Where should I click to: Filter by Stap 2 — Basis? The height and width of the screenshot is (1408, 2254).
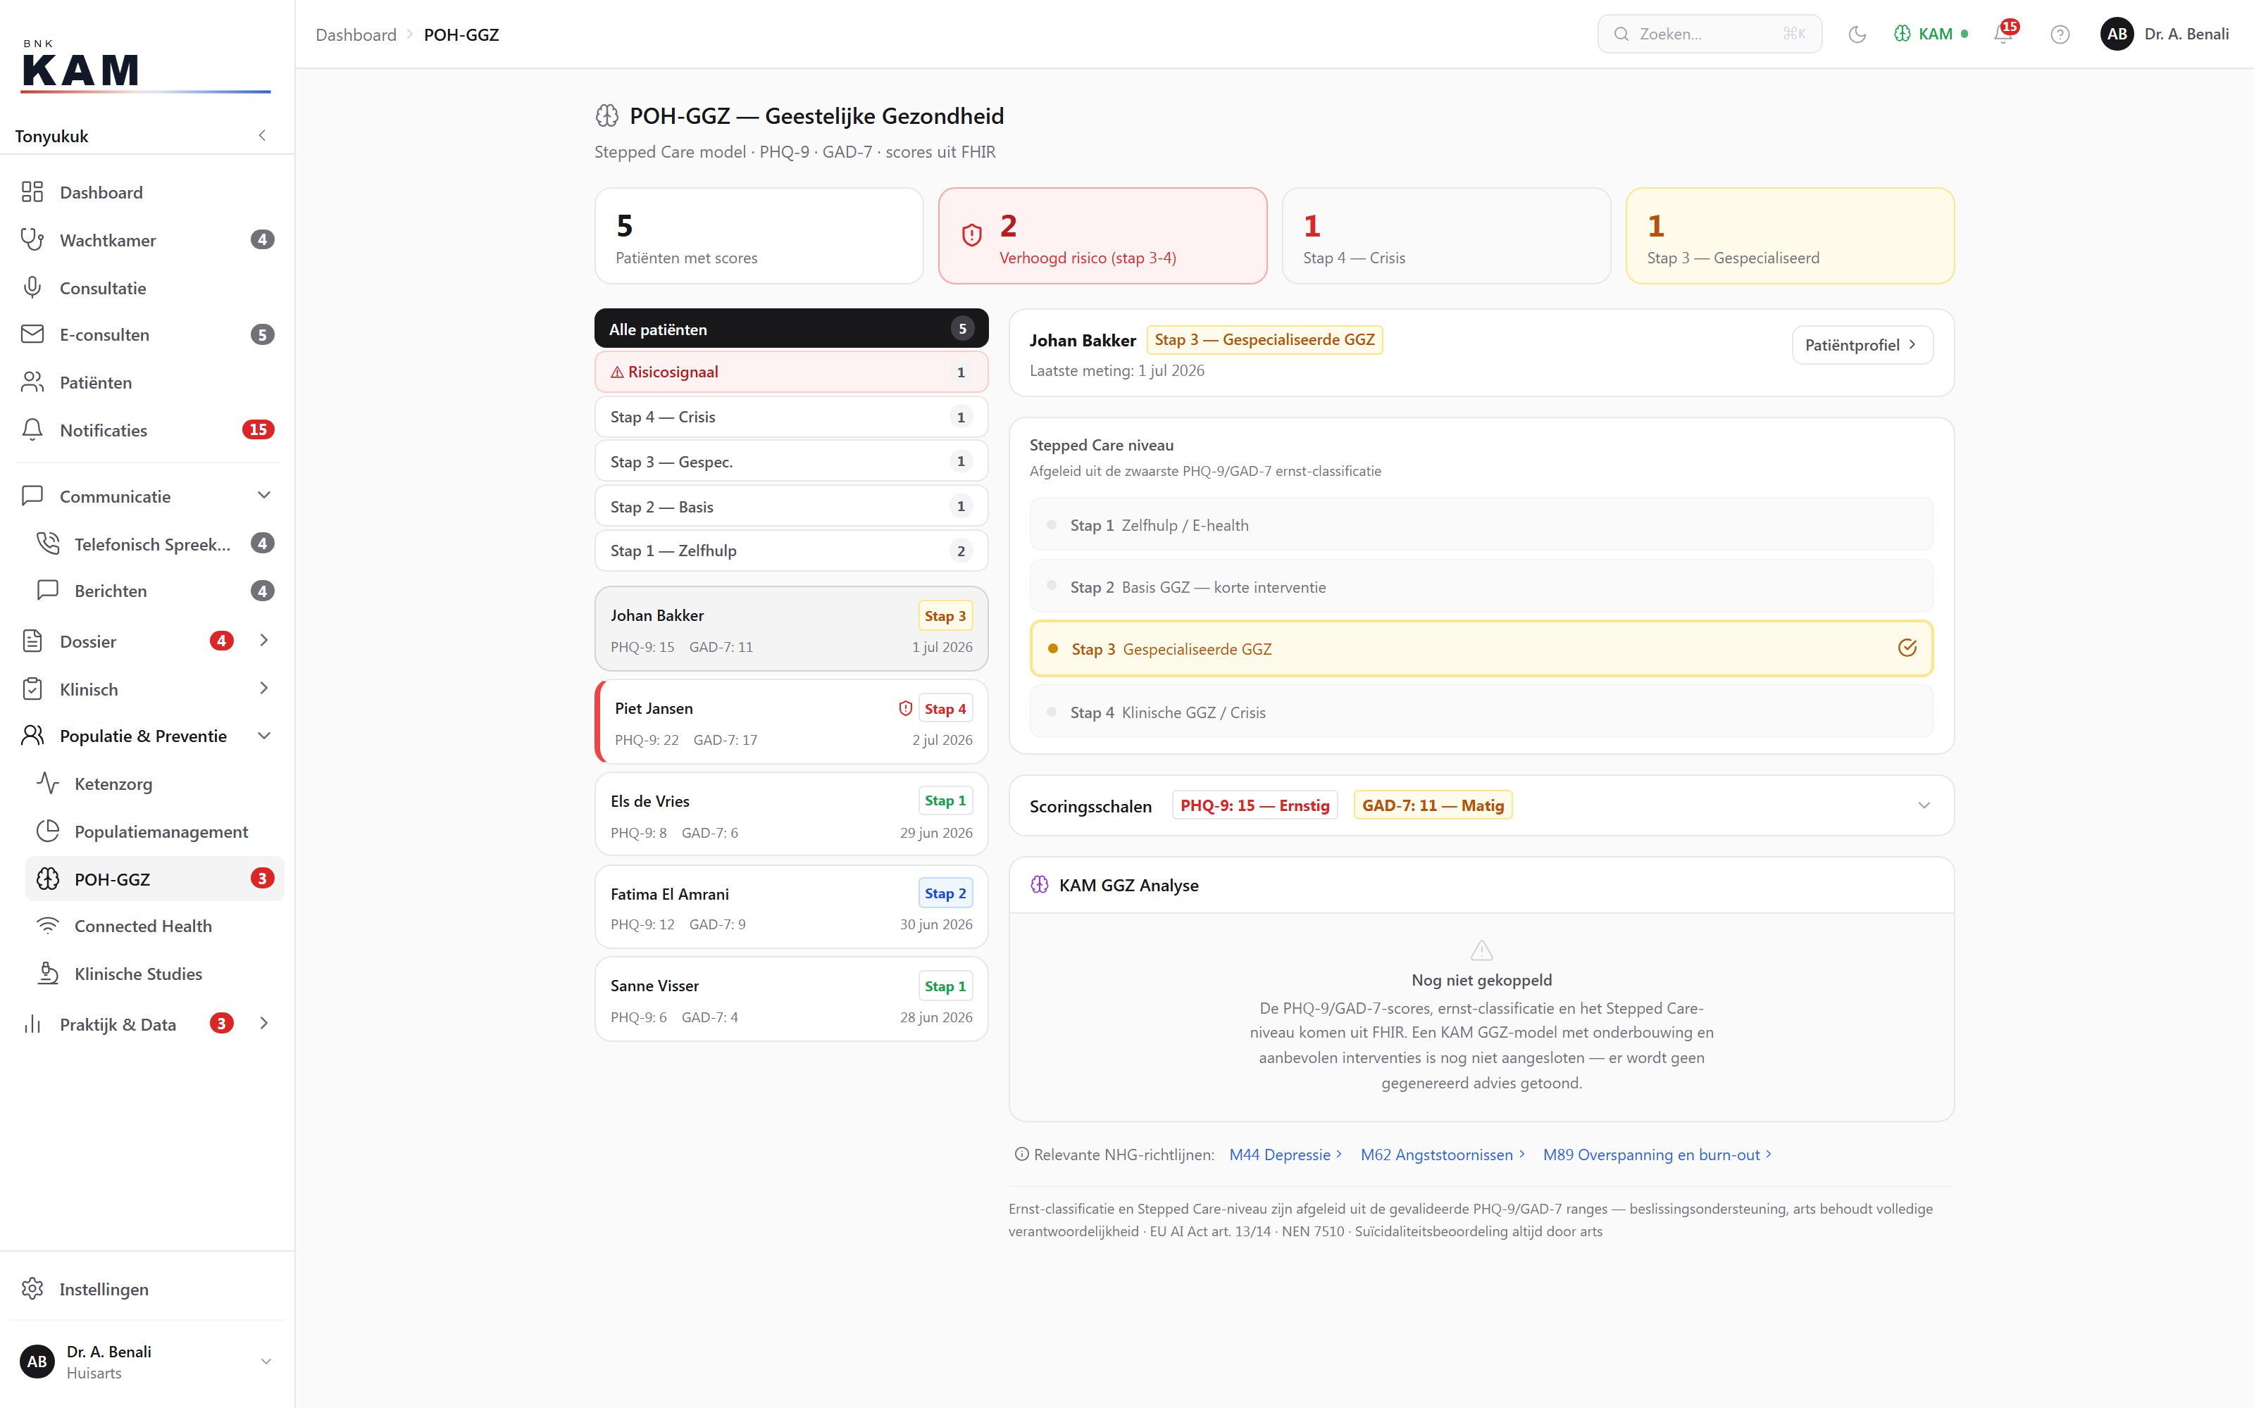click(x=791, y=507)
